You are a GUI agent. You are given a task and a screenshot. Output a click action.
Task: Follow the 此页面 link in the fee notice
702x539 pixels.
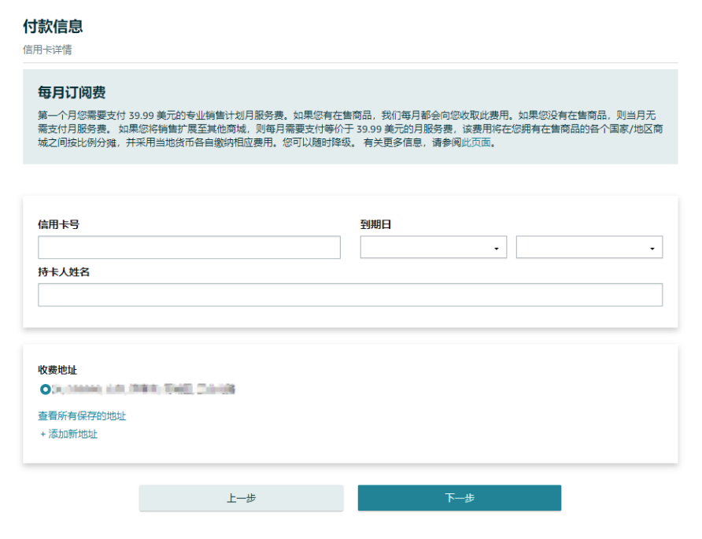click(476, 142)
